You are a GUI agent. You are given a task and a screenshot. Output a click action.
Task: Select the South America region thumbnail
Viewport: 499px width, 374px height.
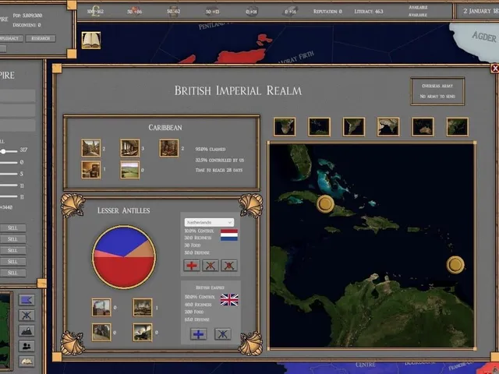(353, 126)
